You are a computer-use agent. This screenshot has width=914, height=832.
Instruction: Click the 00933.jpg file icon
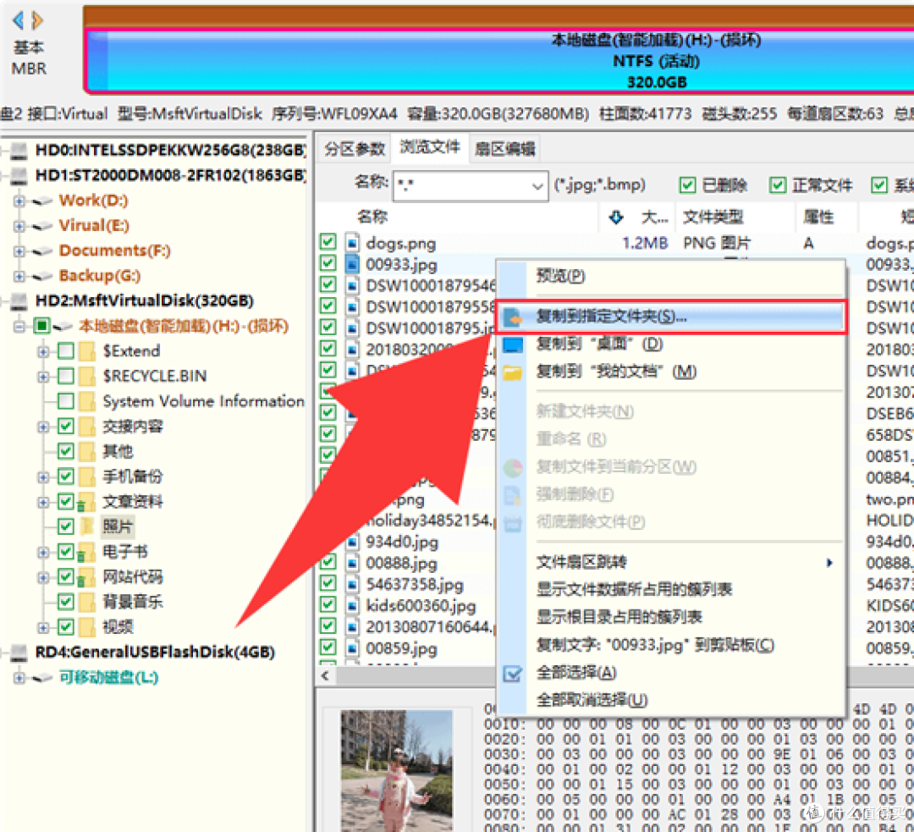click(352, 264)
